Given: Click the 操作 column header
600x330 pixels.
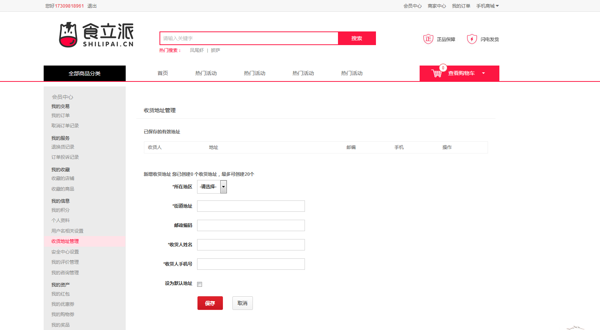Looking at the screenshot, I should (x=447, y=147).
